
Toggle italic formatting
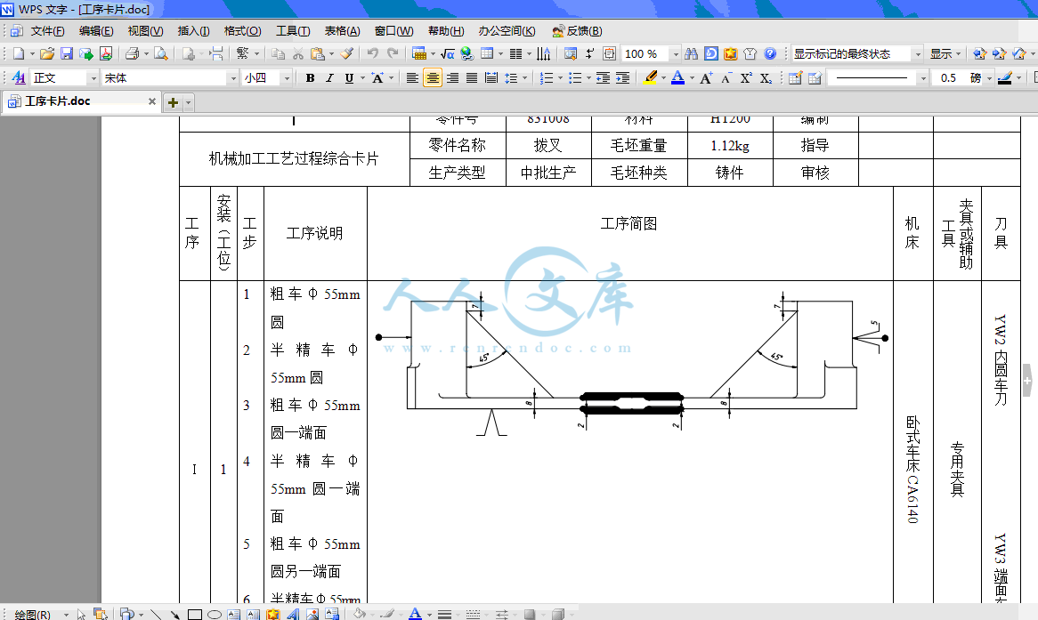[x=329, y=78]
